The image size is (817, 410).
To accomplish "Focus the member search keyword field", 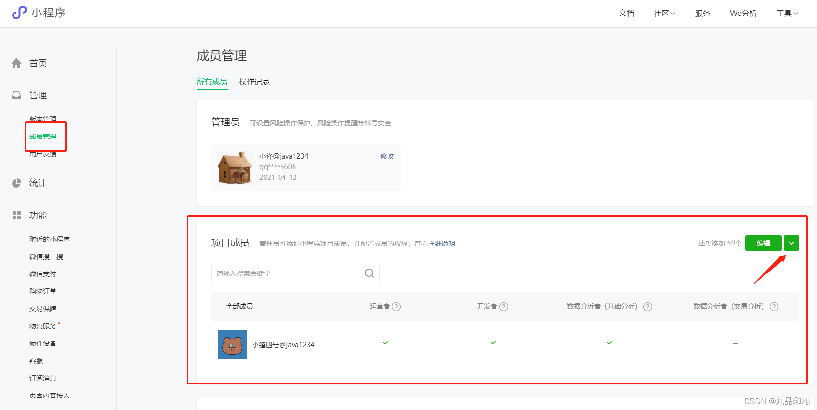I will point(295,273).
